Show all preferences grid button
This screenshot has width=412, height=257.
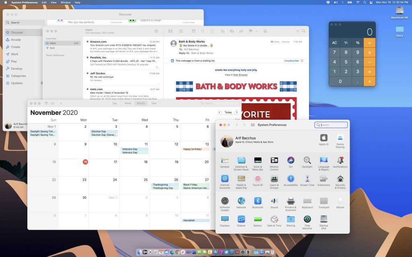click(253, 125)
